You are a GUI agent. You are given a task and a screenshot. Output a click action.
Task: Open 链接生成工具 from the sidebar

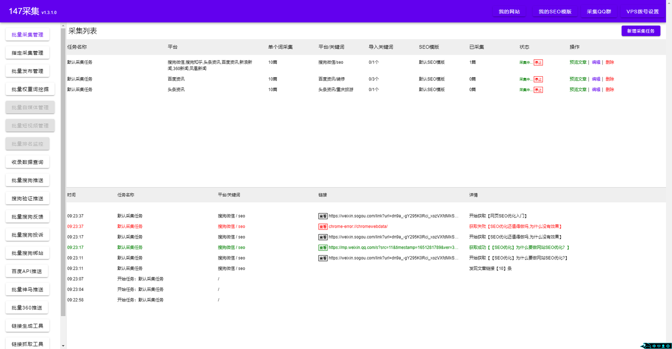click(x=27, y=326)
